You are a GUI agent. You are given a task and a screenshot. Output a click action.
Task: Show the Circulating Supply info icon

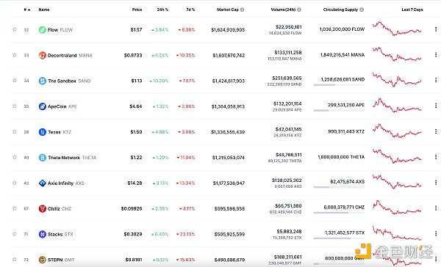click(x=362, y=10)
